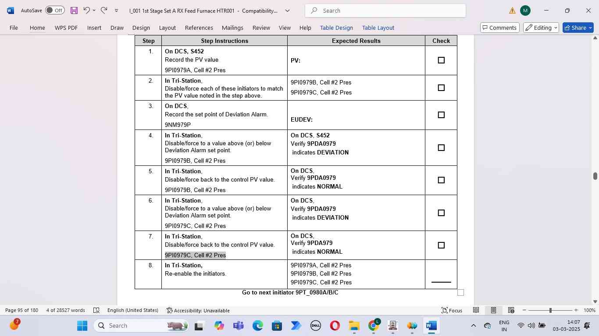Expand the Undo history dropdown arrow
The height and width of the screenshot is (336, 599).
(x=94, y=10)
